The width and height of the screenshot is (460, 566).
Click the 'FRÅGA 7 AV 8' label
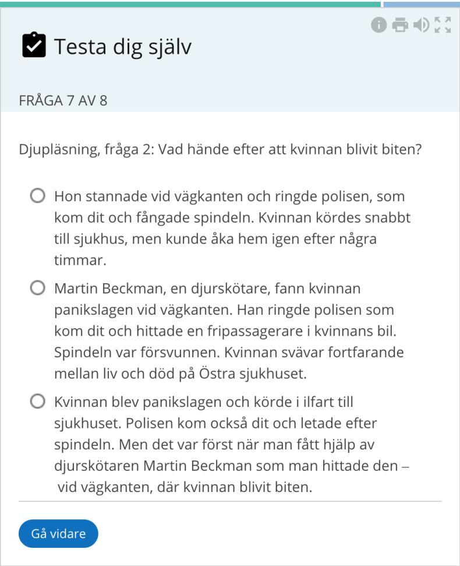click(x=63, y=100)
